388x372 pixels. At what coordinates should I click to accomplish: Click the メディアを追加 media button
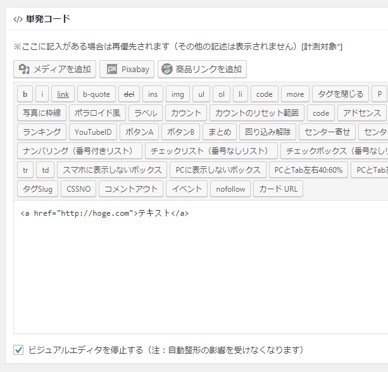(54, 69)
